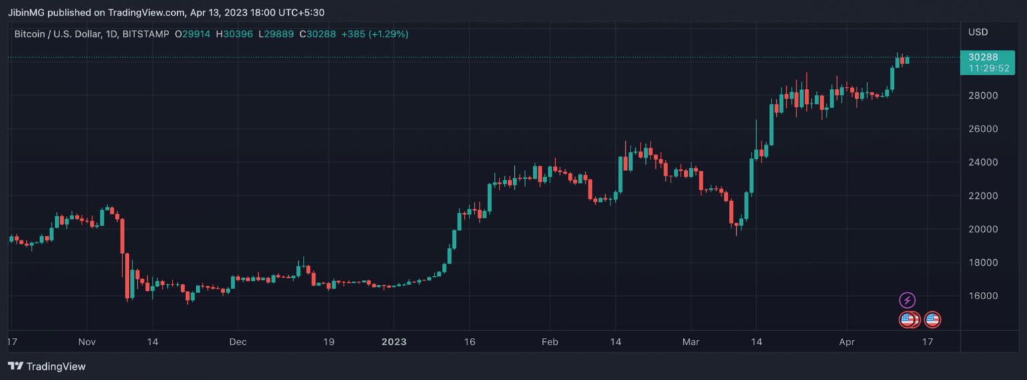
Task: Click the Nov label on time axis
Action: (88, 342)
